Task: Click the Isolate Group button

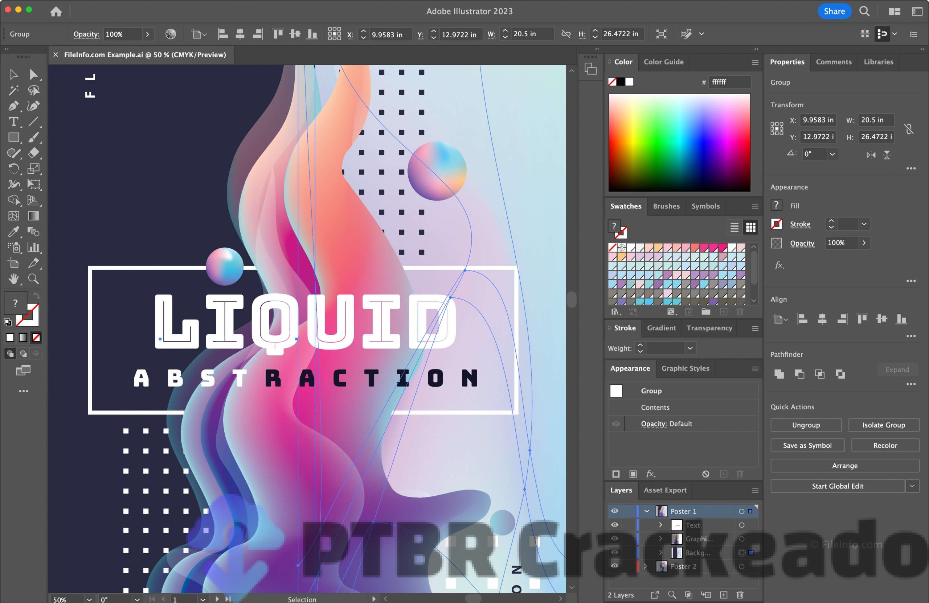Action: click(883, 425)
